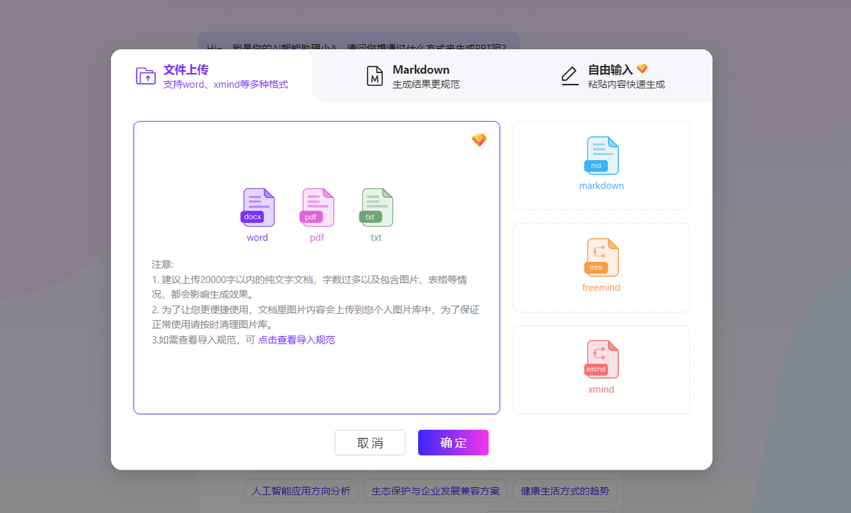The height and width of the screenshot is (513, 851).
Task: Click the diamond badge in upload box
Action: (479, 140)
